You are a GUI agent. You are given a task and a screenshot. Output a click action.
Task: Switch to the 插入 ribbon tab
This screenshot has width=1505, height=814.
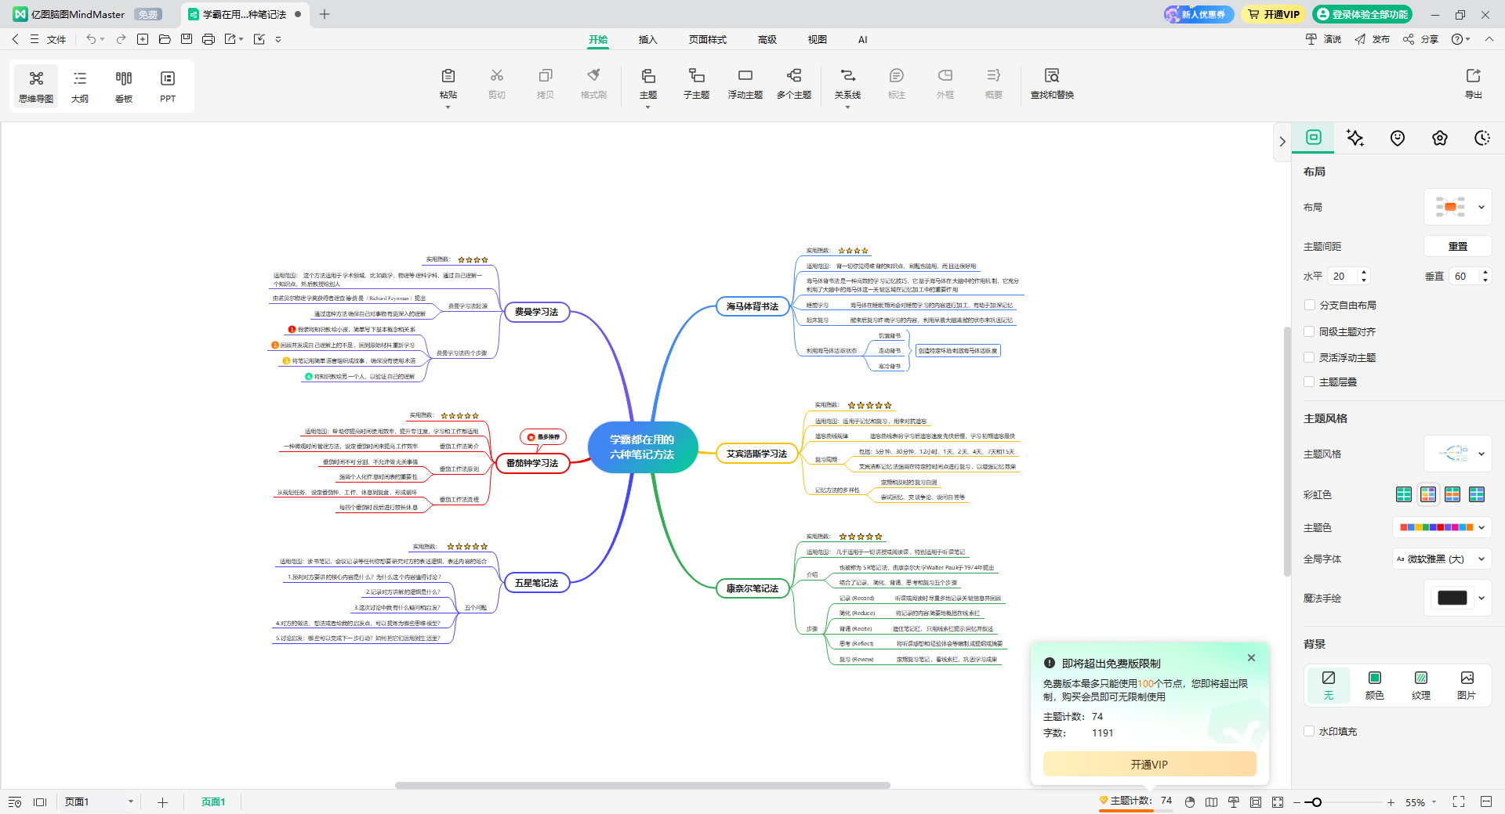(647, 40)
